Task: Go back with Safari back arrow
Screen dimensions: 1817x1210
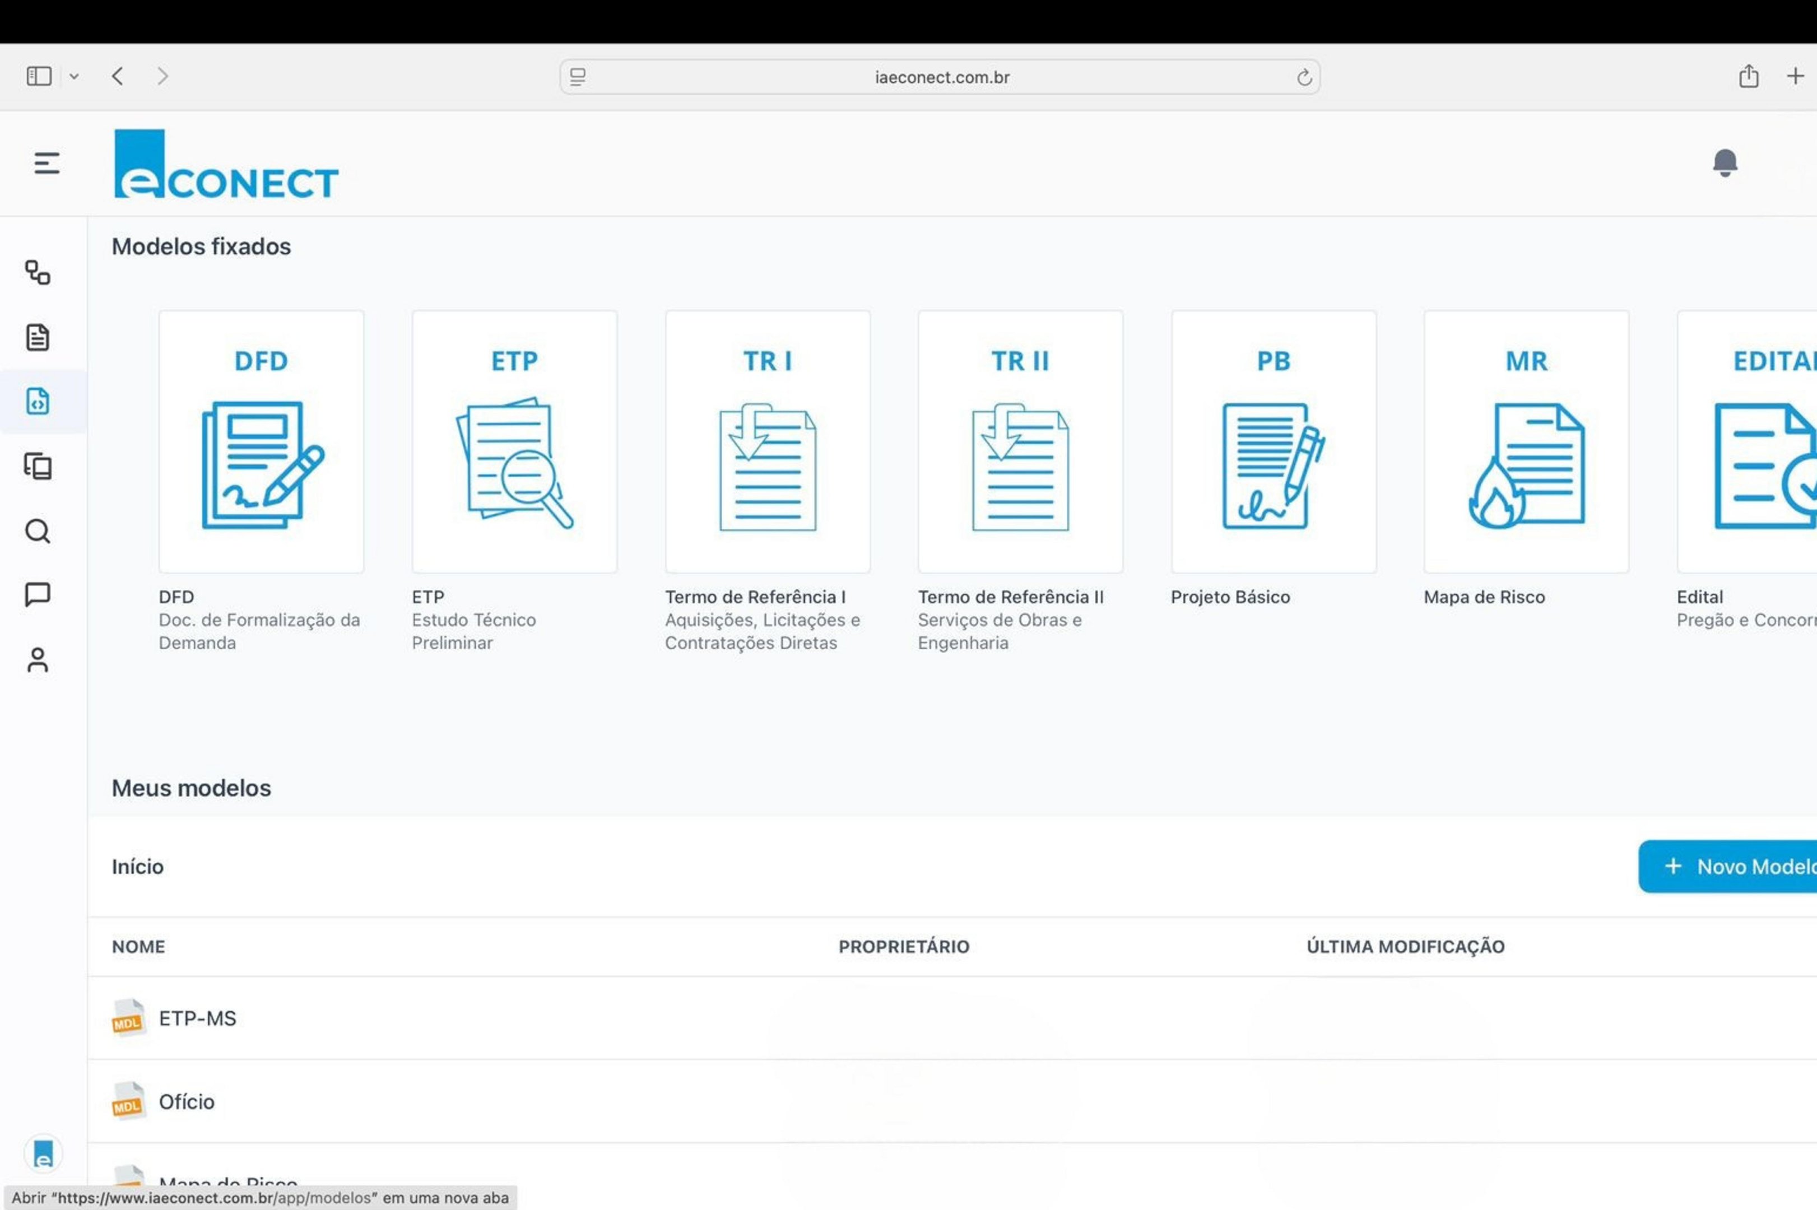Action: point(117,76)
